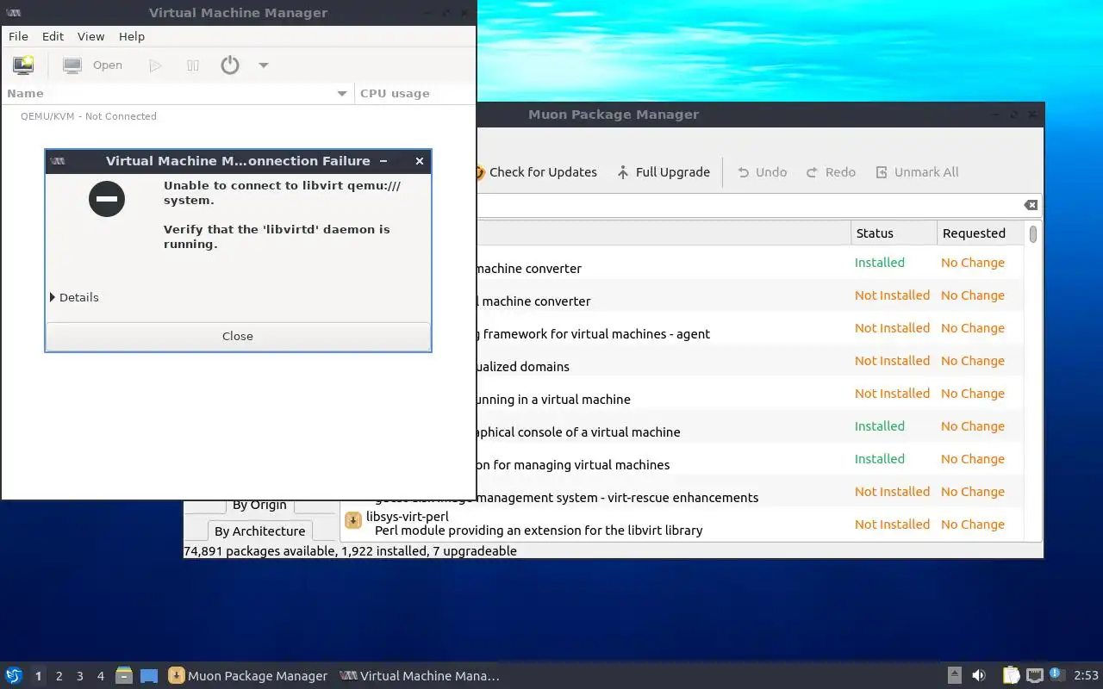Select the By Architecture filter tab
Viewport: 1103px width, 689px height.
point(259,531)
